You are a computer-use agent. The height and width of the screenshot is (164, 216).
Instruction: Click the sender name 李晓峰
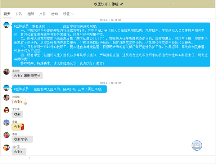click(x=16, y=71)
